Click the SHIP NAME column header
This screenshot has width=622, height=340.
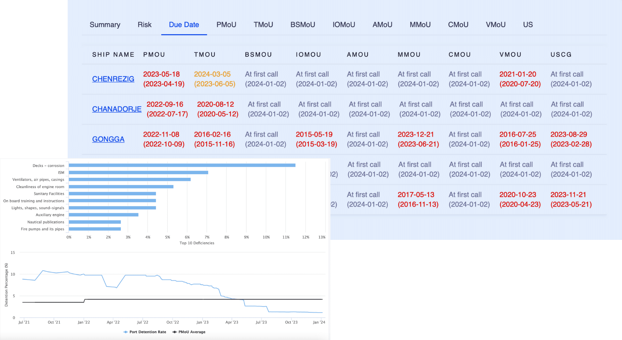[x=113, y=54]
